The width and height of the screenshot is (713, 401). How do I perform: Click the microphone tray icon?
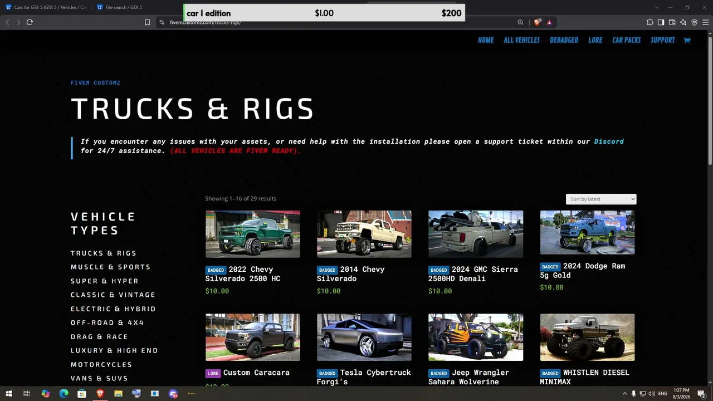pyautogui.click(x=633, y=394)
